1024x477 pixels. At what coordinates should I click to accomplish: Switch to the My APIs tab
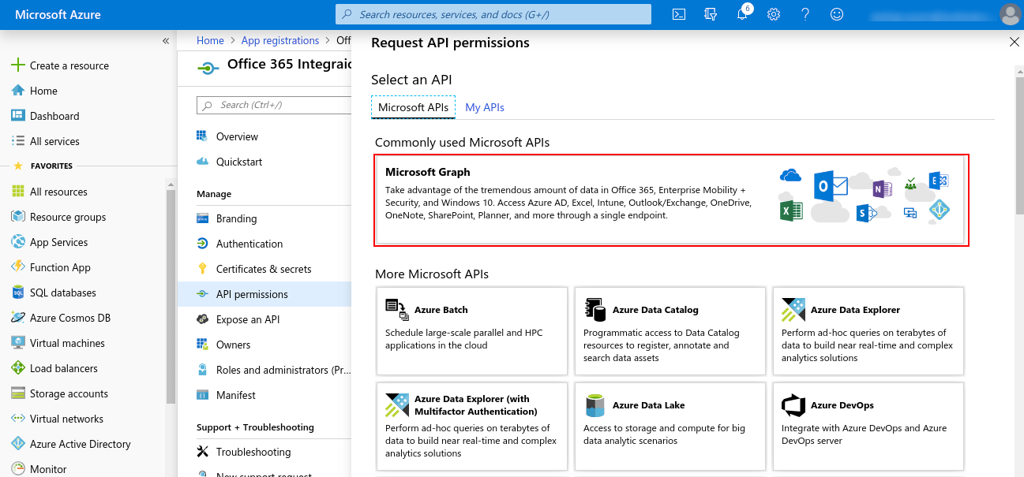(x=485, y=107)
